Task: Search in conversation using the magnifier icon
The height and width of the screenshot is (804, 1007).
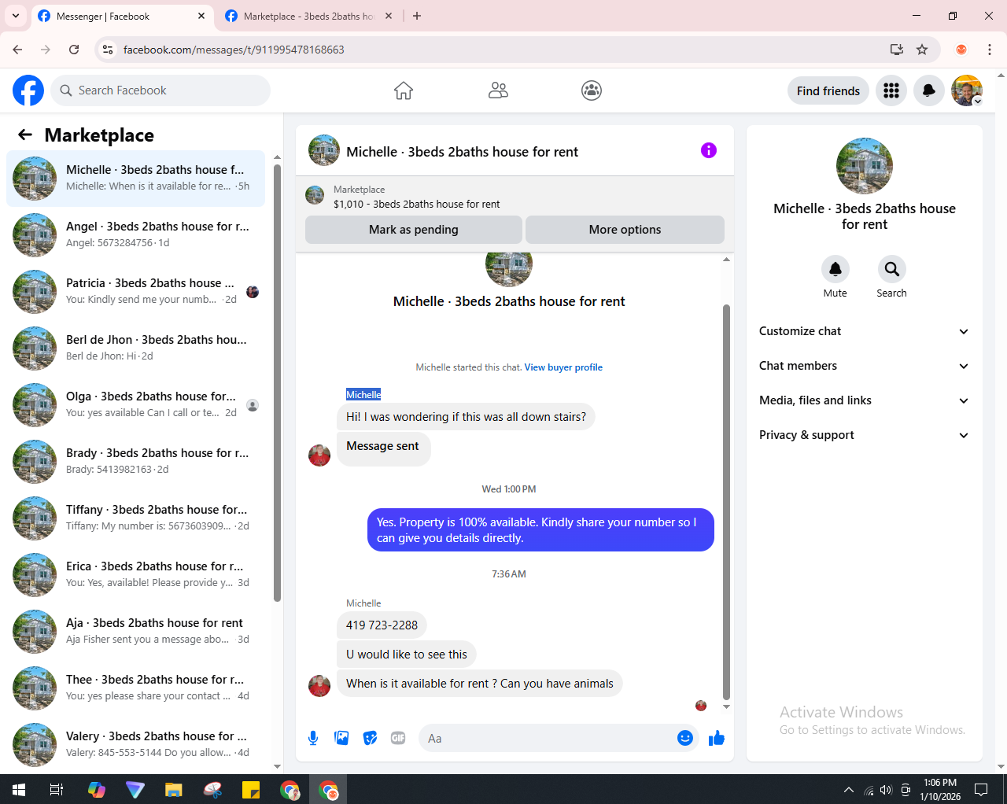Action: [x=892, y=269]
